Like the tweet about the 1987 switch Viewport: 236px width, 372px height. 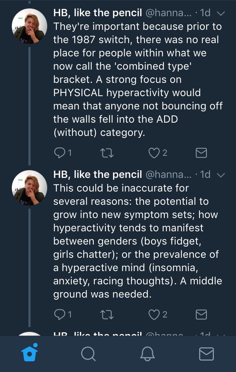[154, 153]
